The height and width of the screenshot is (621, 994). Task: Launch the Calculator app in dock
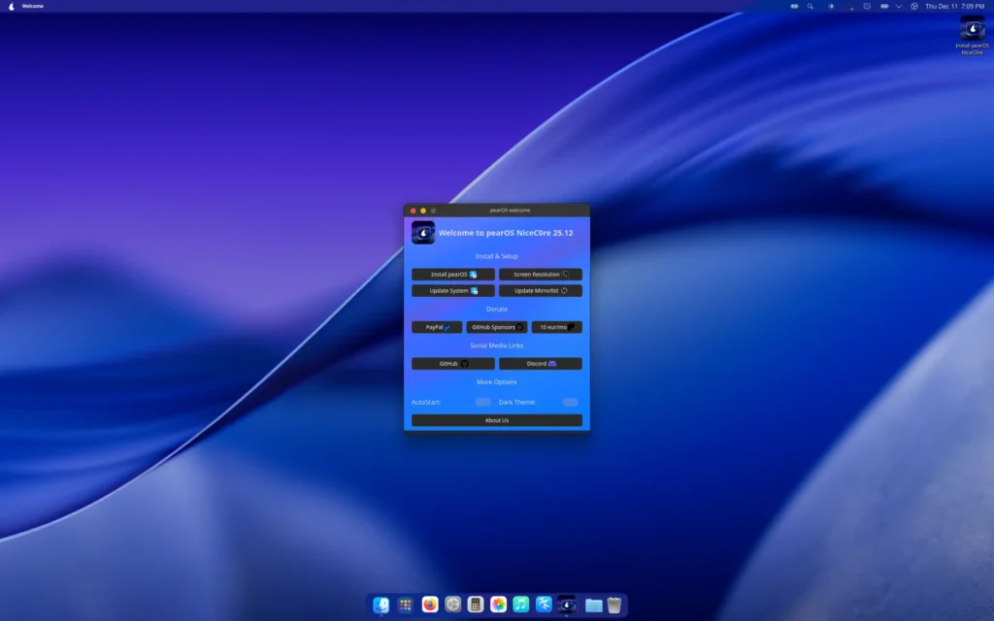pyautogui.click(x=476, y=605)
